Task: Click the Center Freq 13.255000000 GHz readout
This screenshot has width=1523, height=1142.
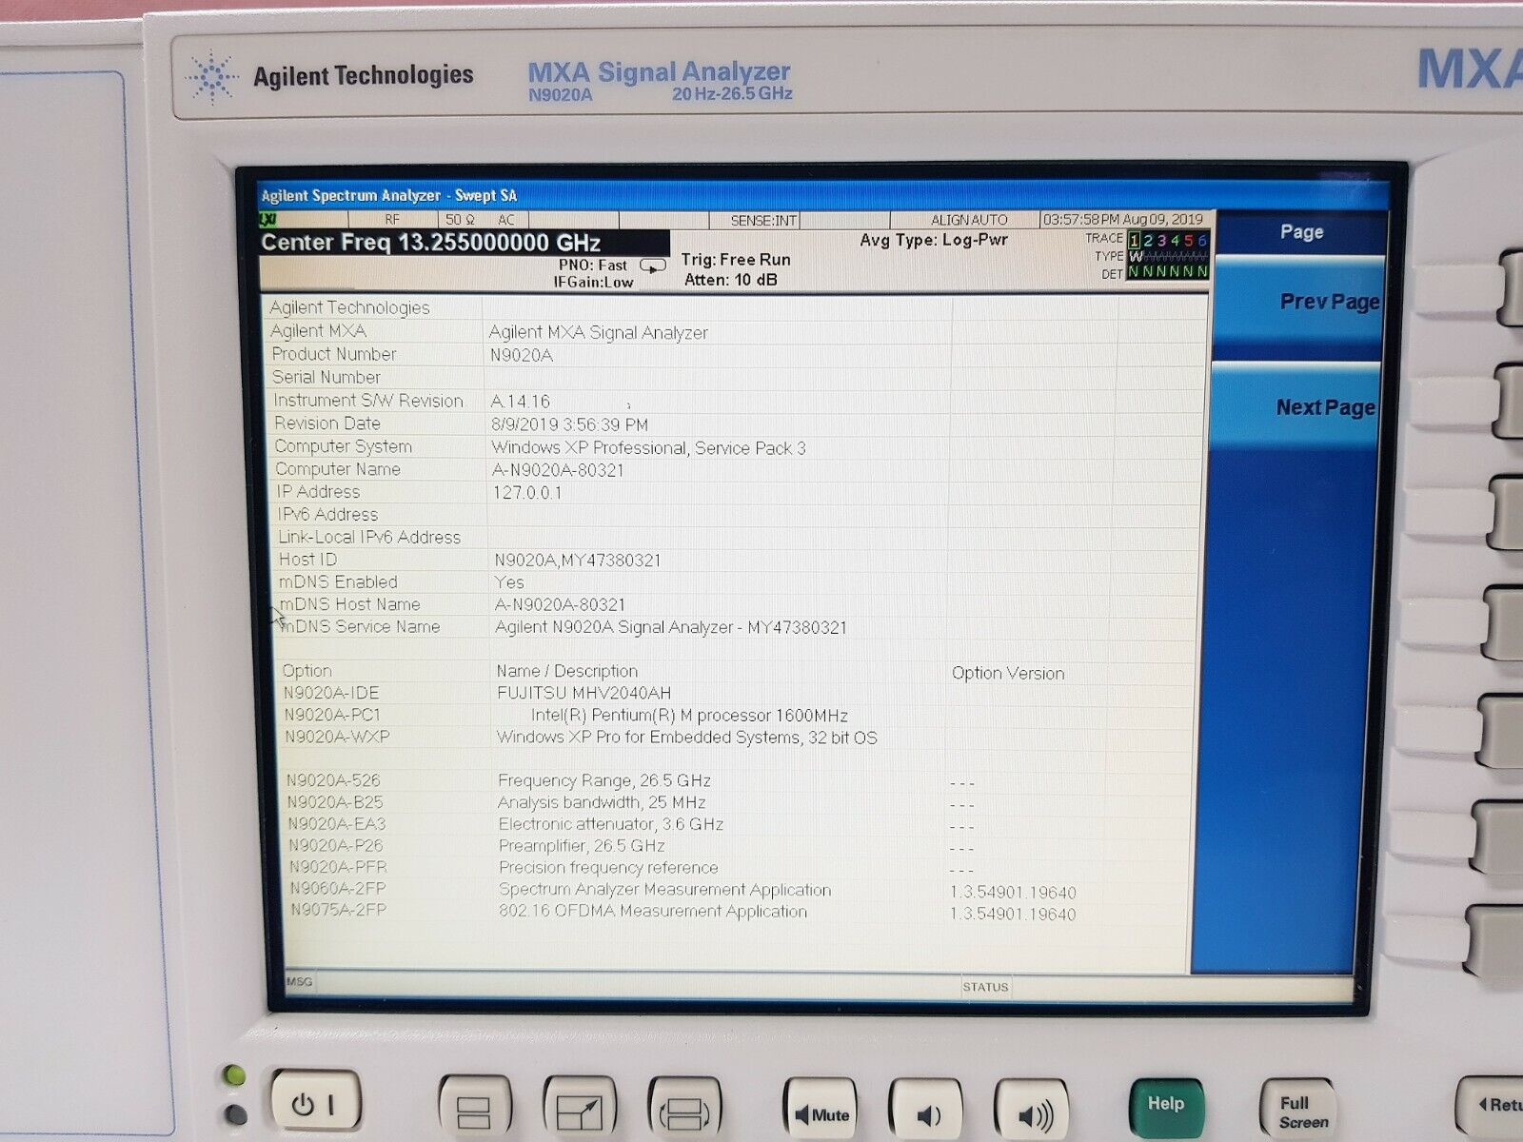Action: (x=431, y=243)
